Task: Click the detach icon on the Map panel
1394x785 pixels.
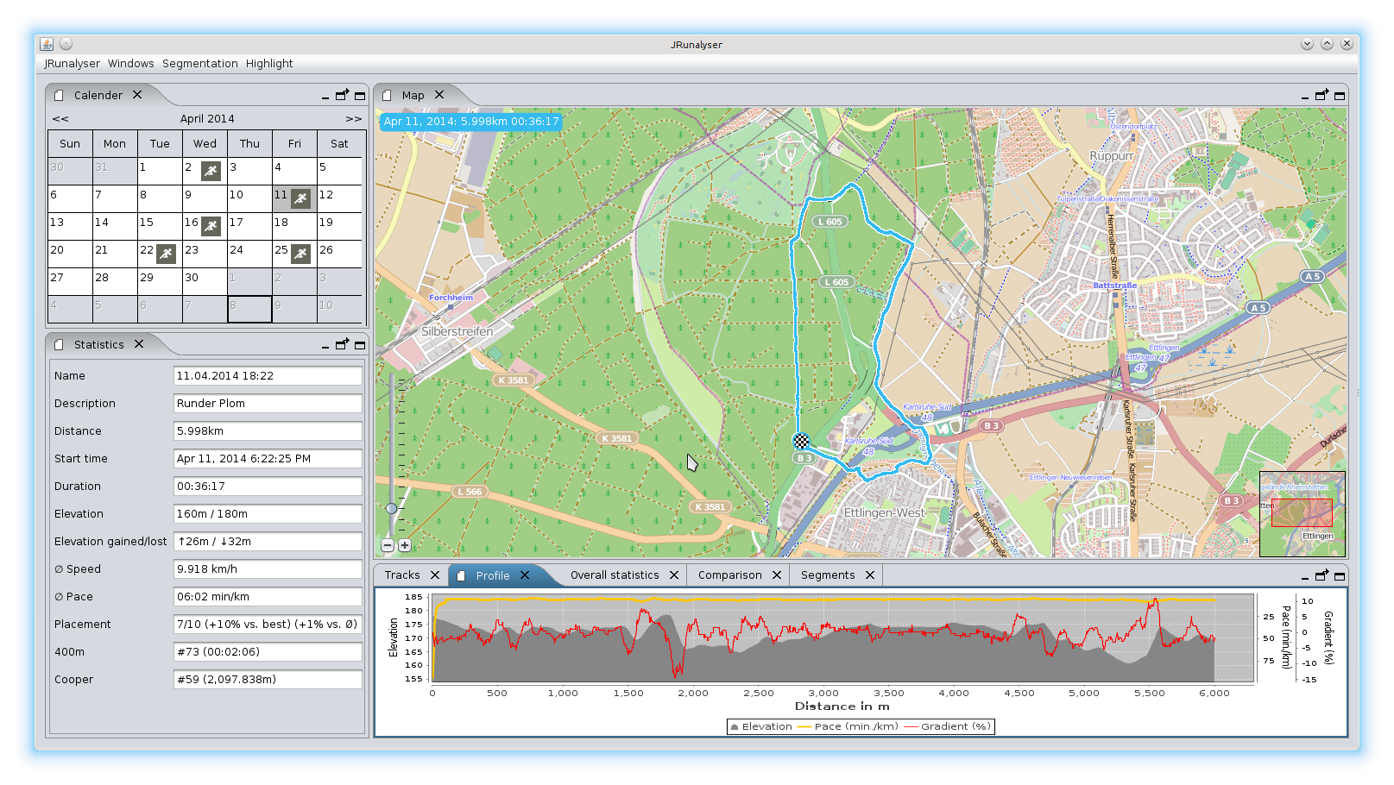Action: [x=1322, y=95]
